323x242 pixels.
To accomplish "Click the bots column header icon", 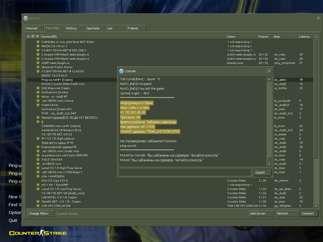I will tap(33, 36).
